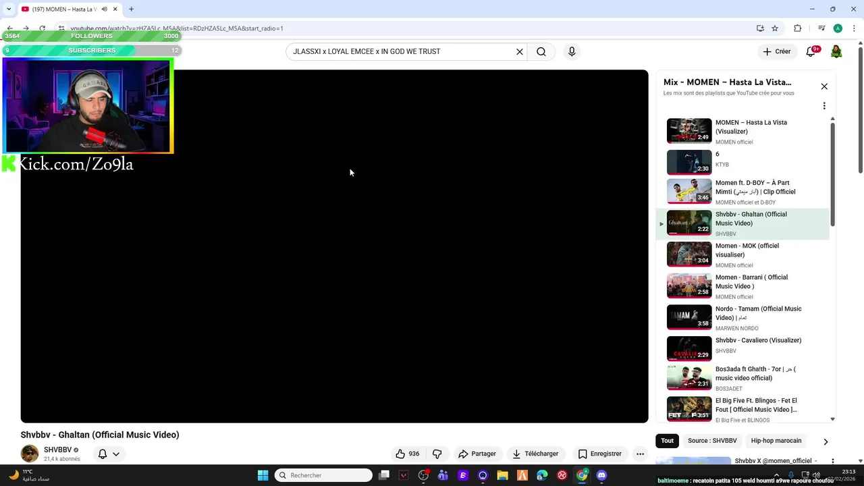The width and height of the screenshot is (864, 486).
Task: Bookmark this page with star icon
Action: click(x=775, y=28)
